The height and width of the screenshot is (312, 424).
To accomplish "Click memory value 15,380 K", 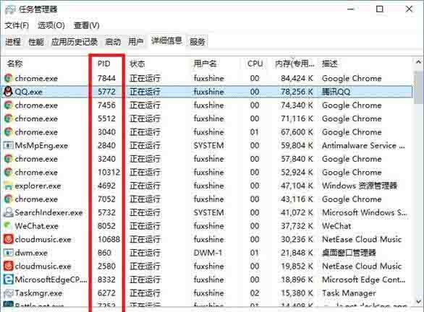I will pos(297,293).
